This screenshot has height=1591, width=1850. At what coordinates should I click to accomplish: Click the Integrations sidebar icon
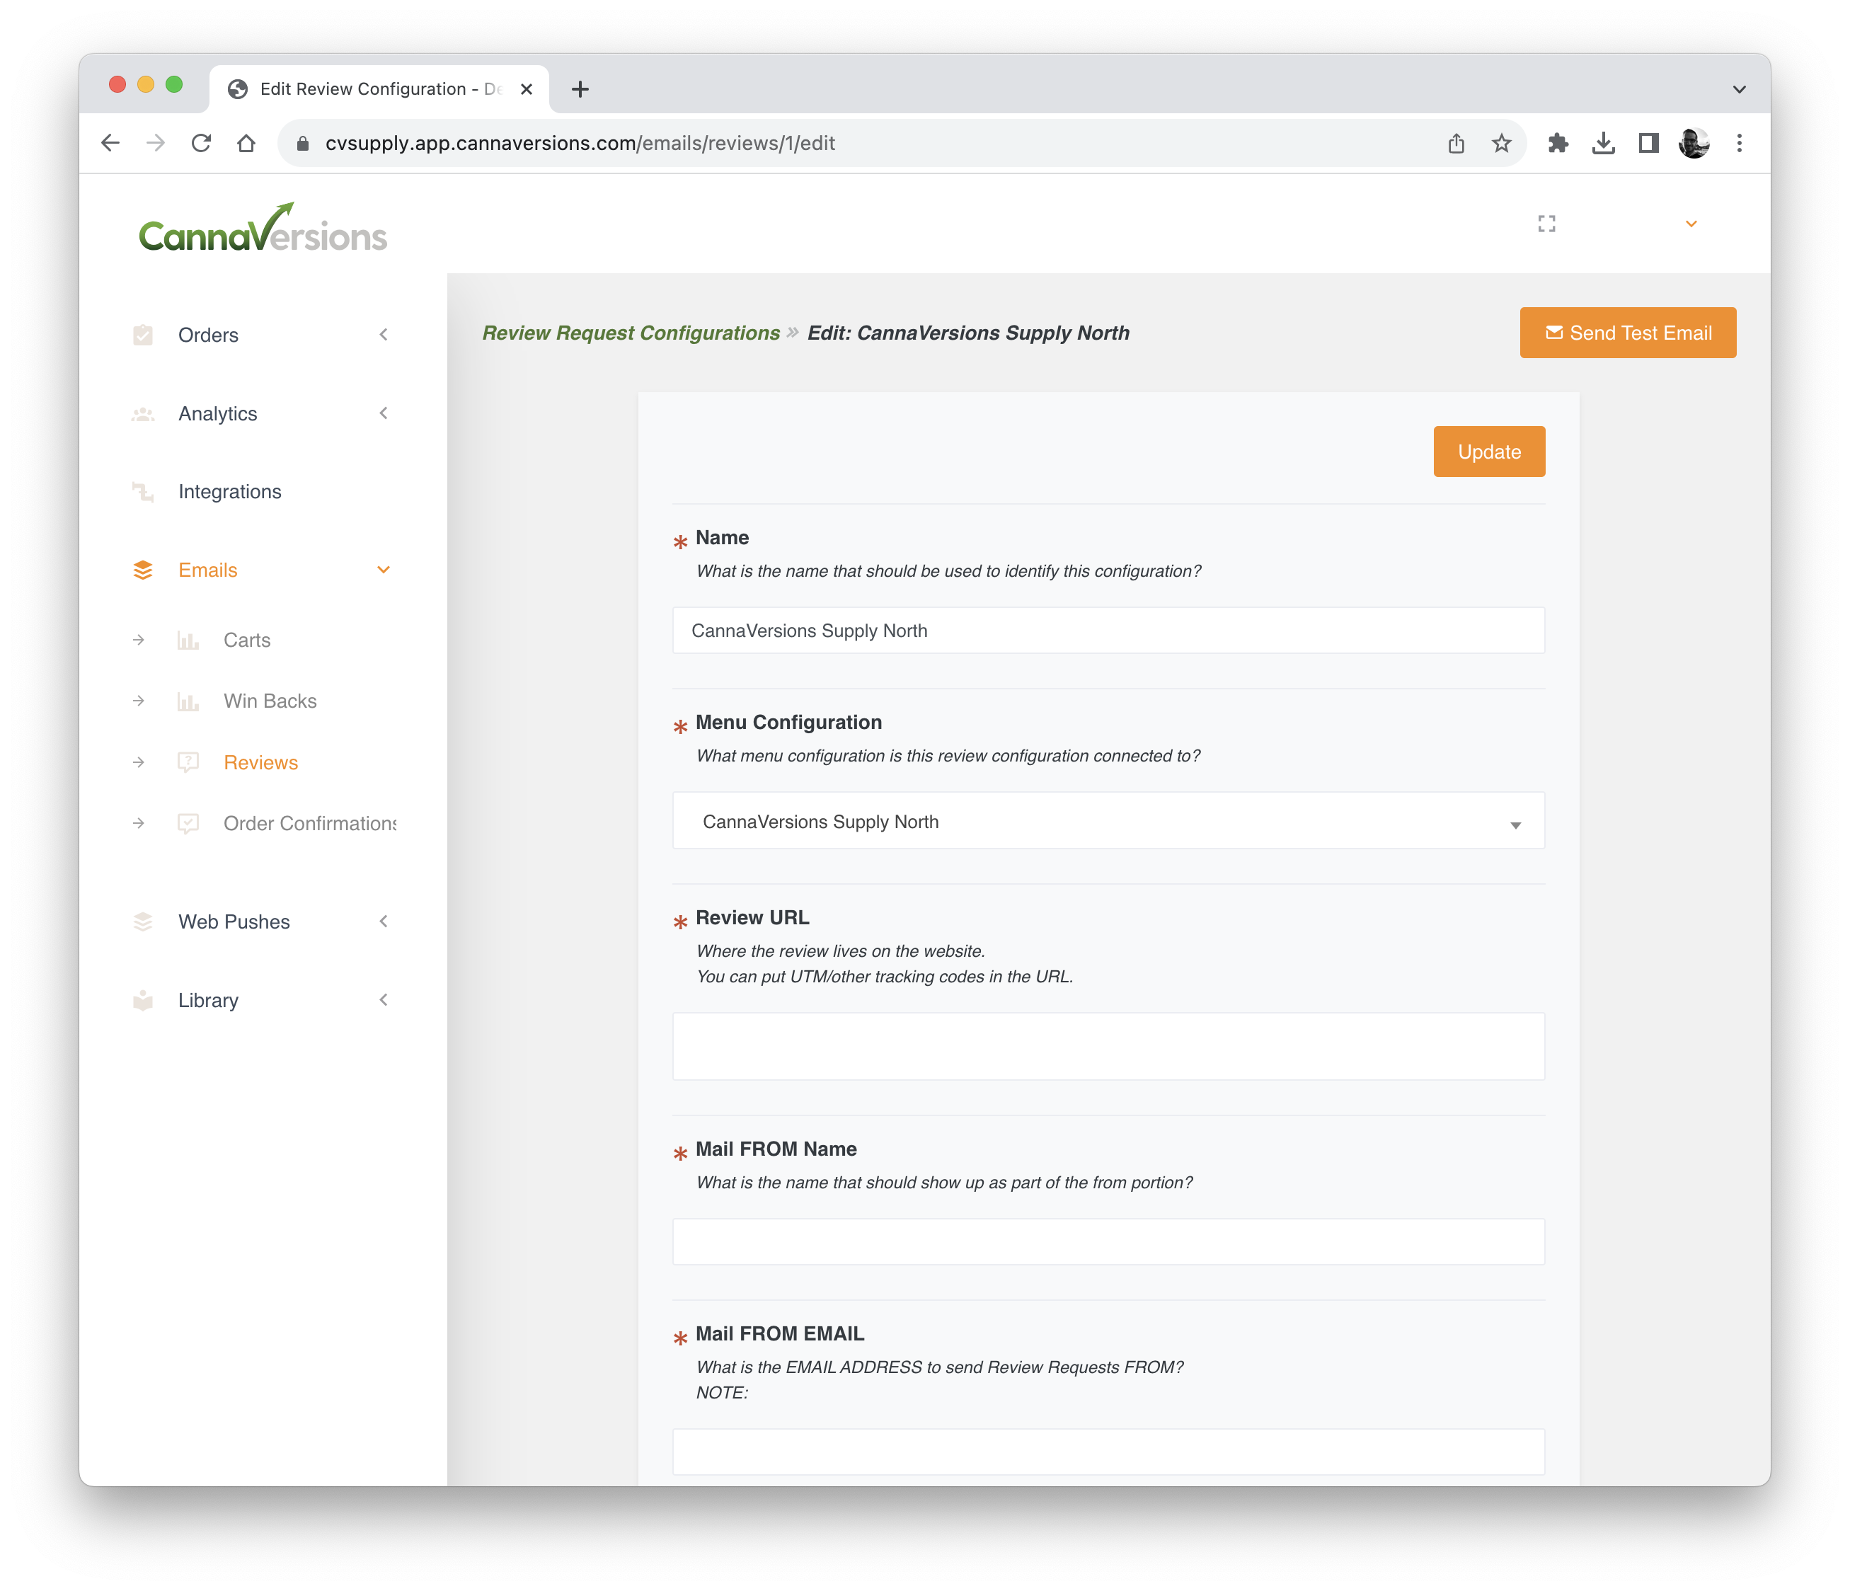pyautogui.click(x=143, y=491)
